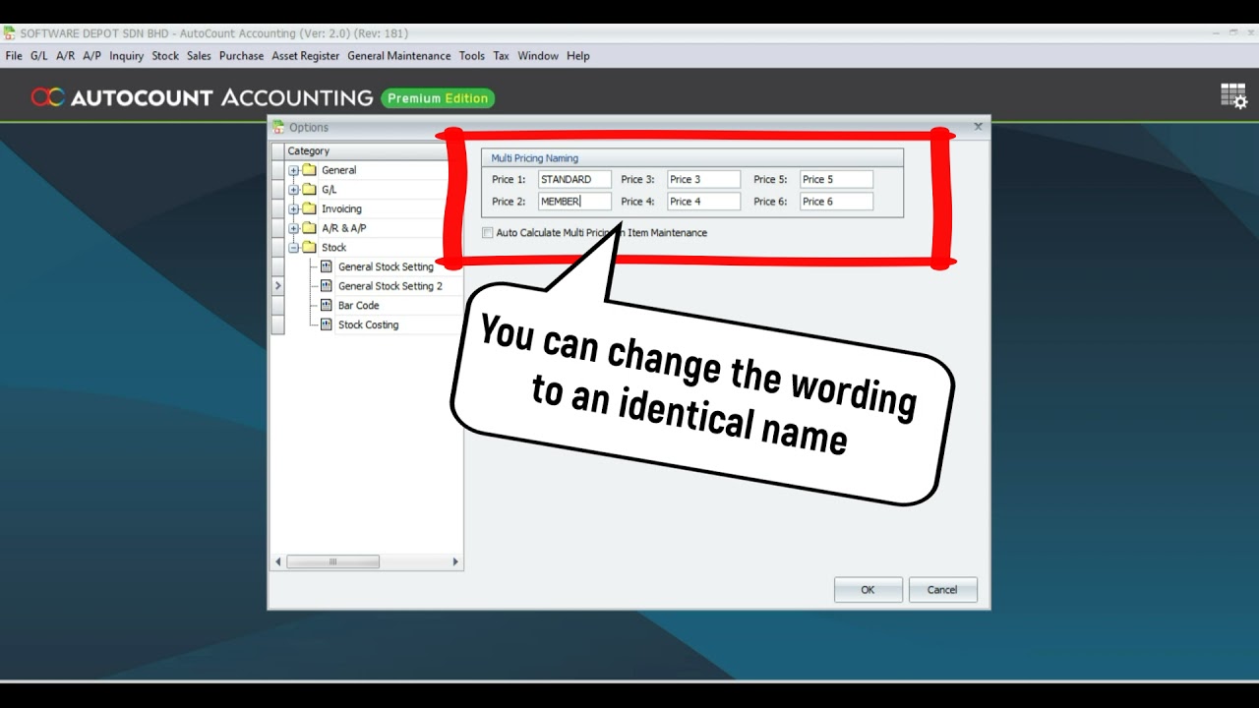Open the Inquiry menu

(126, 56)
